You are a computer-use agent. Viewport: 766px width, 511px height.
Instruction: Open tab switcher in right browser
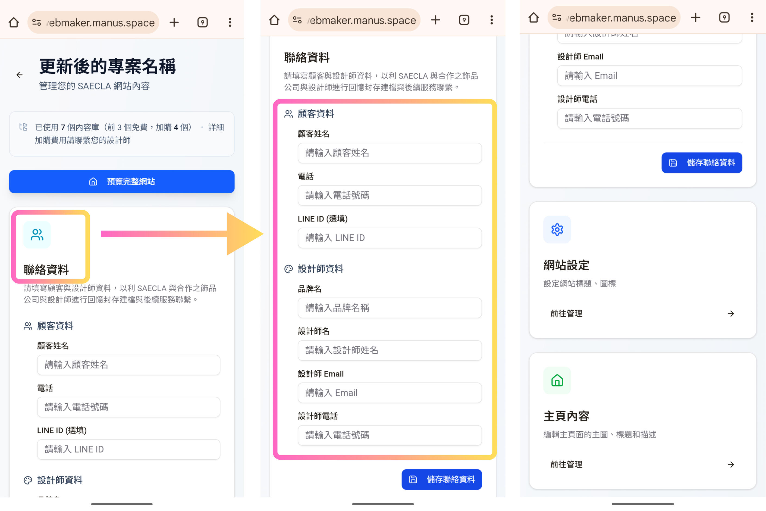point(724,18)
